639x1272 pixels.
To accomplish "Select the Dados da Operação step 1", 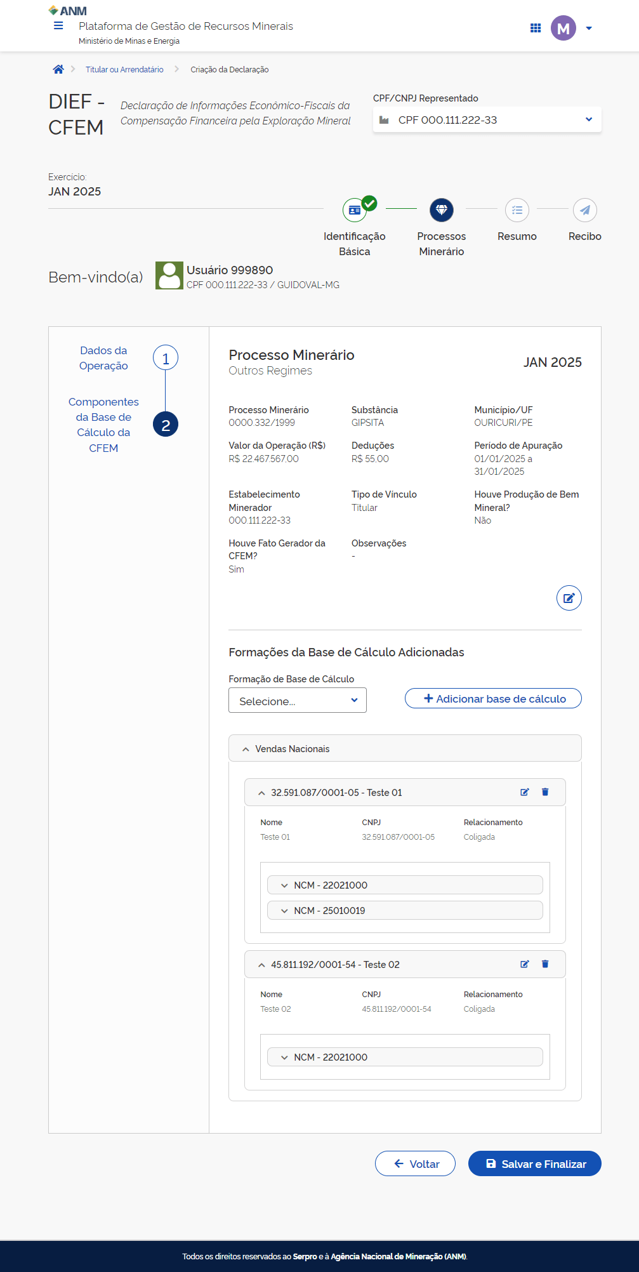I will [x=165, y=359].
